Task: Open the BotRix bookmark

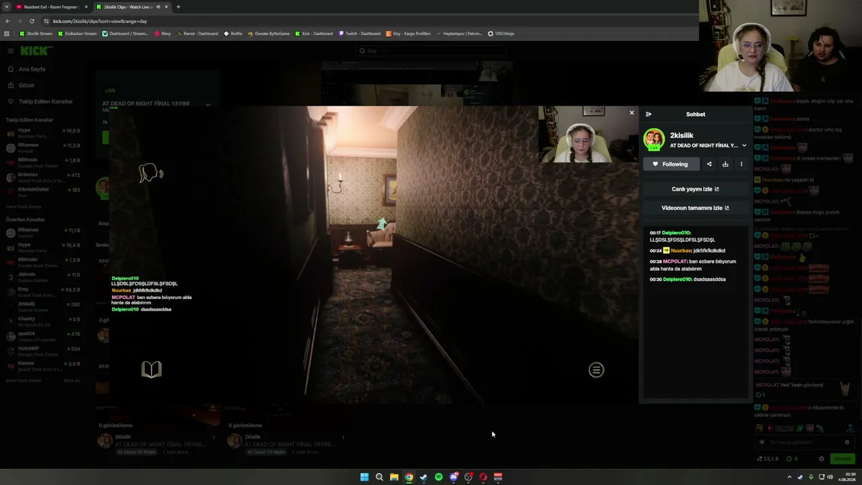Action: [233, 34]
